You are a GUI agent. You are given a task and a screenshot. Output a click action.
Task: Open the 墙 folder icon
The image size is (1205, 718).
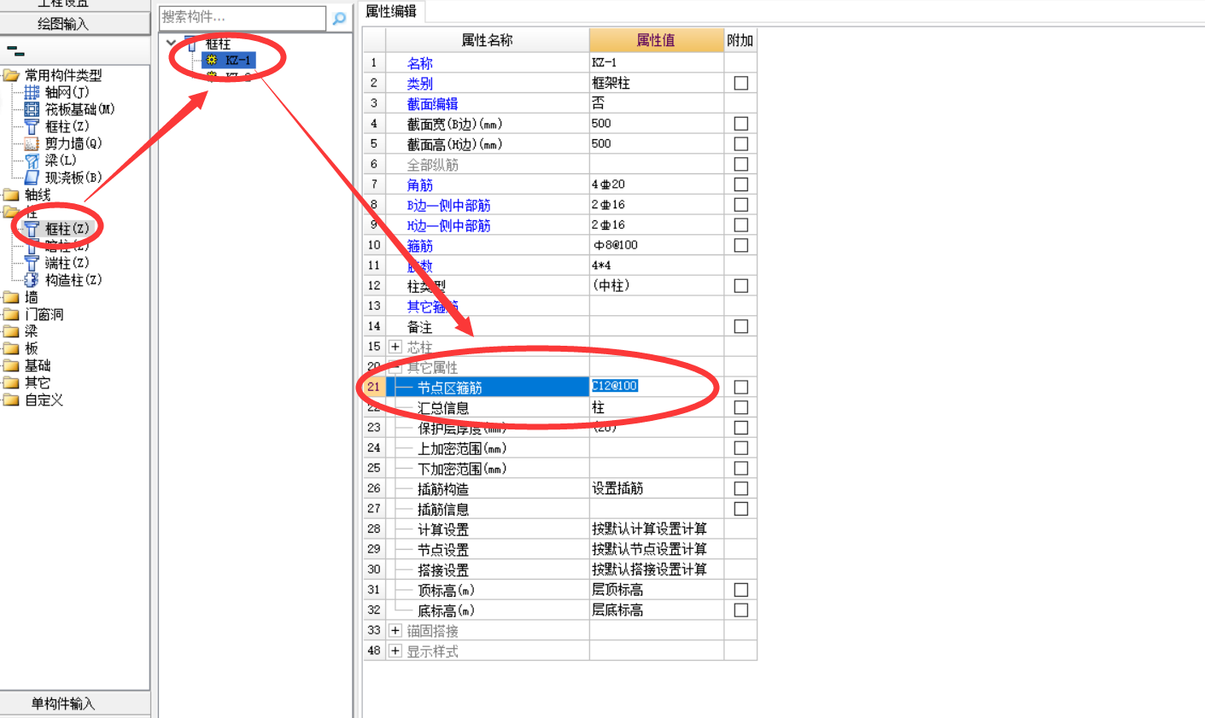11,297
